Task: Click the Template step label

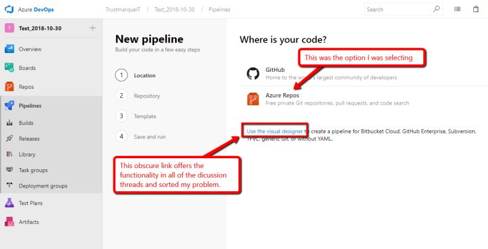Action: 145,116
